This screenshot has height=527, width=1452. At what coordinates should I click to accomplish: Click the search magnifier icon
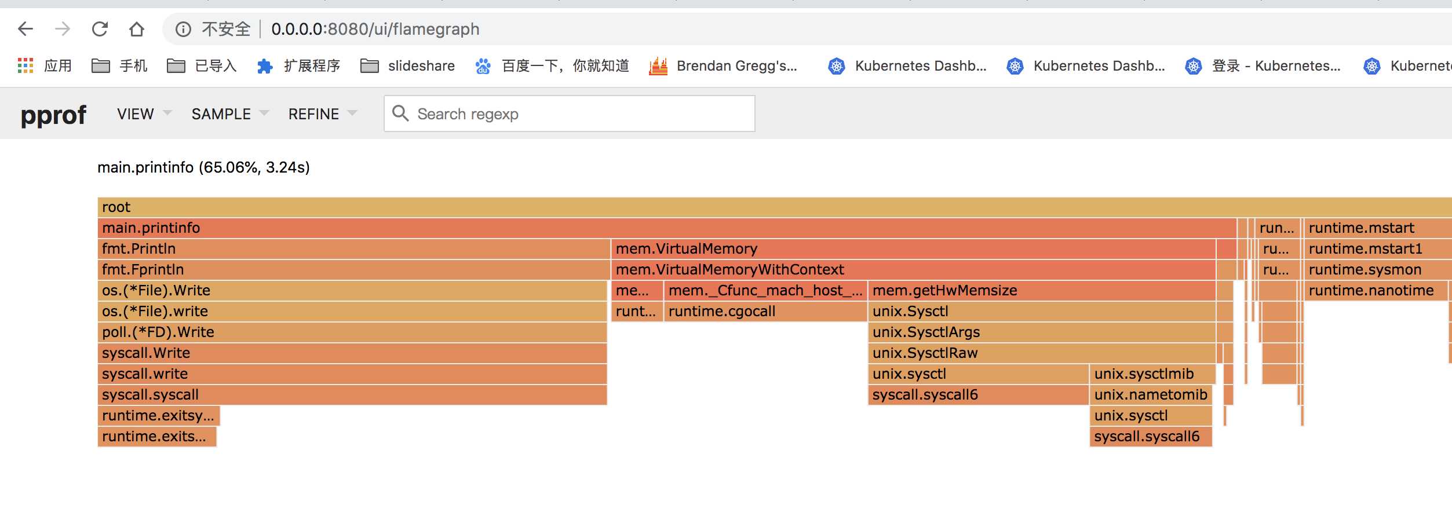coord(400,113)
